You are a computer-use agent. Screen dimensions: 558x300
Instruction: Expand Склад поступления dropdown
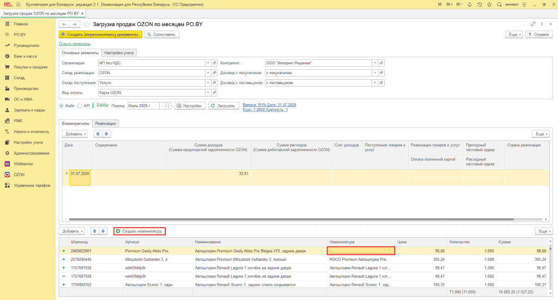[x=208, y=83]
